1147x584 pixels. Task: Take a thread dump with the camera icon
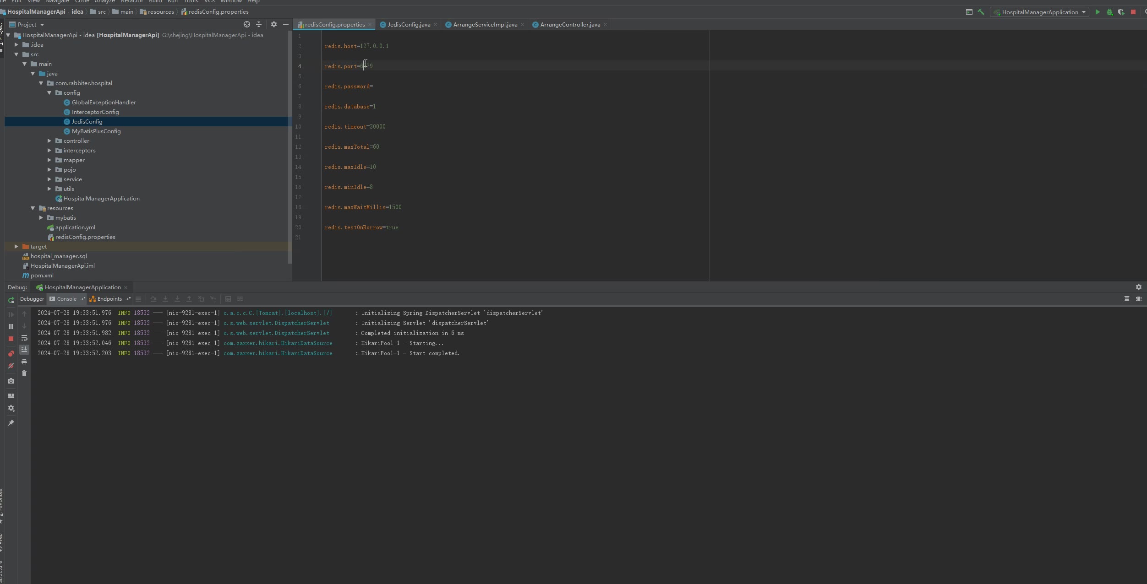(11, 381)
